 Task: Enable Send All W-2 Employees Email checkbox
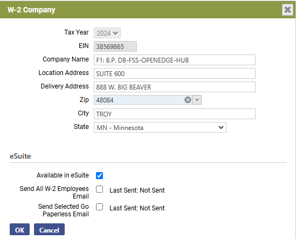pyautogui.click(x=99, y=189)
